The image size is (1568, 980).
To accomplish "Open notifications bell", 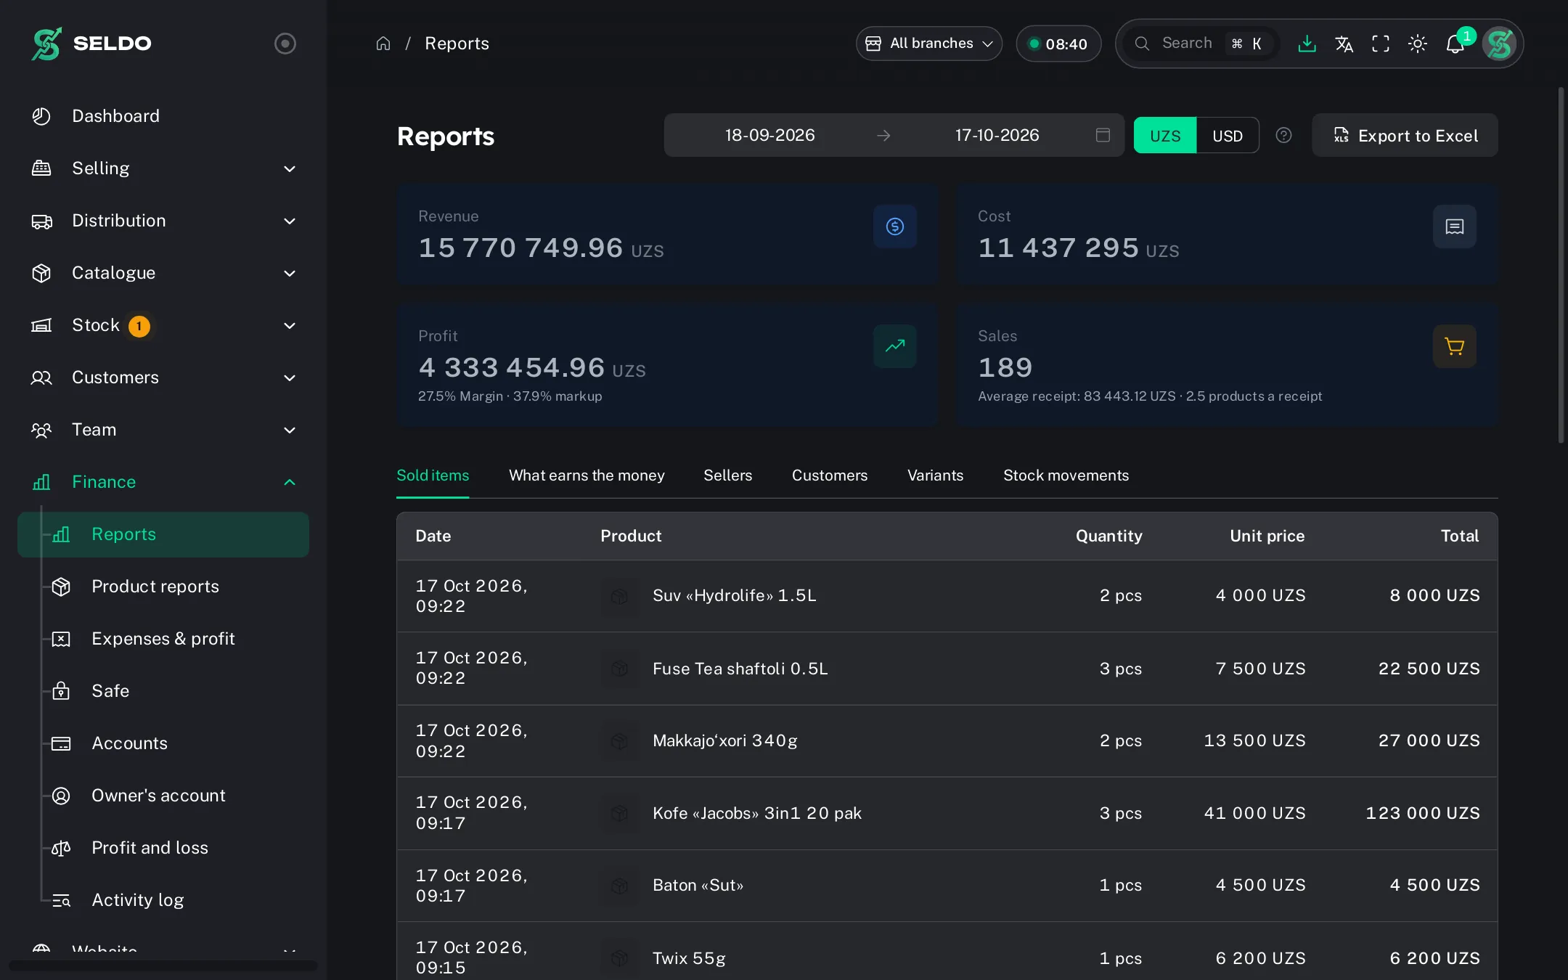I will click(1455, 44).
